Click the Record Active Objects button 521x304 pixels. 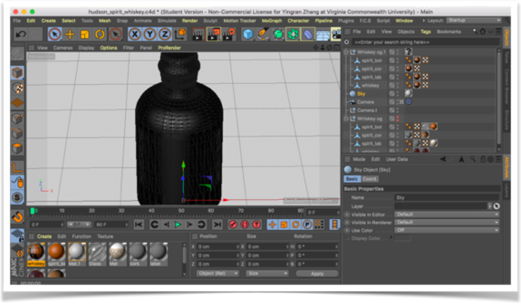(233, 225)
